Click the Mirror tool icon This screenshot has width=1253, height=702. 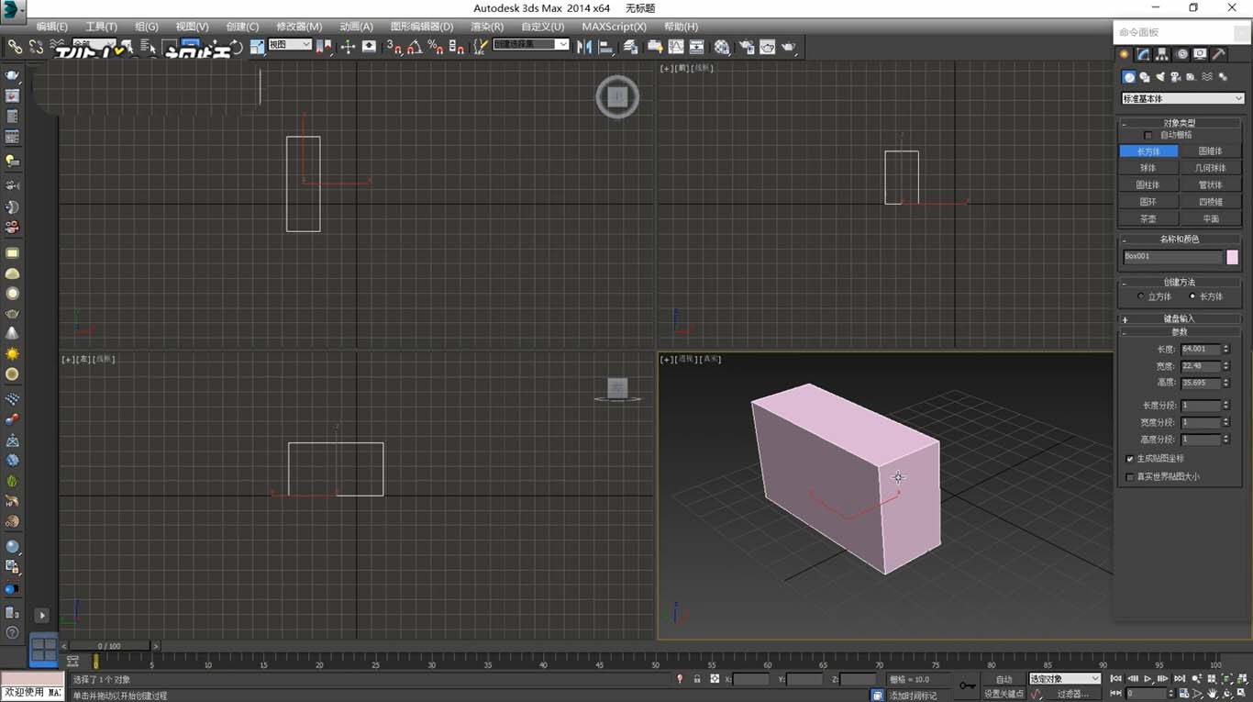(x=584, y=47)
